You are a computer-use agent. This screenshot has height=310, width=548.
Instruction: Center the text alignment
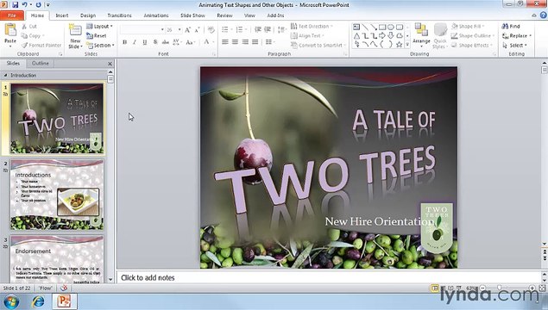[236, 42]
